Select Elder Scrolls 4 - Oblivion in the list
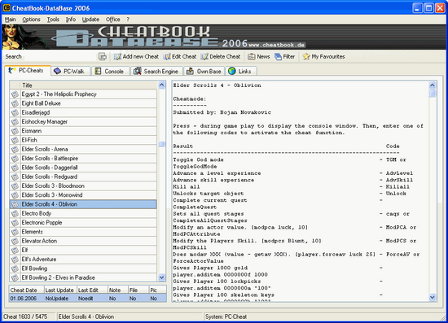The width and height of the screenshot is (448, 323). (x=83, y=204)
